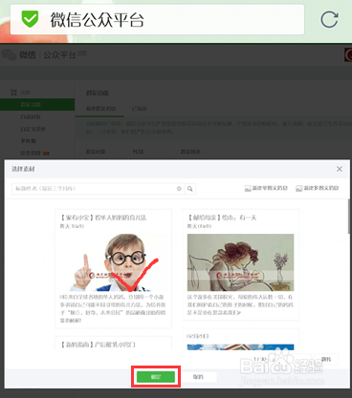
Task: Click the next page arrow in pagination
Action: pos(274,359)
